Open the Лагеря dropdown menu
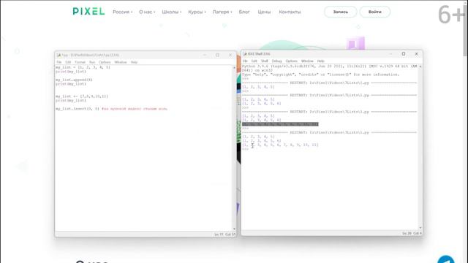 (222, 12)
